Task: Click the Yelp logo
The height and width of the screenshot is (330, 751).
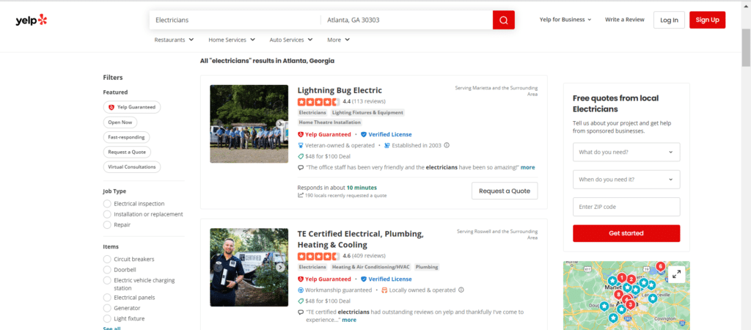Action: coord(31,20)
